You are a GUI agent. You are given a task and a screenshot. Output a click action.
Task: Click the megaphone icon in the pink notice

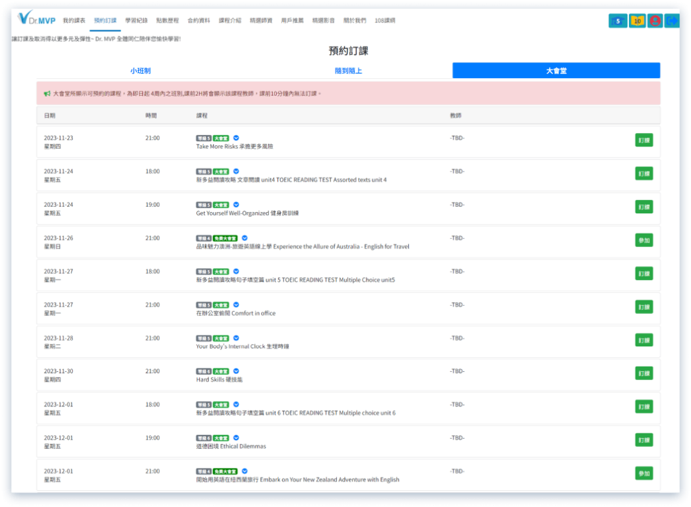tap(47, 93)
